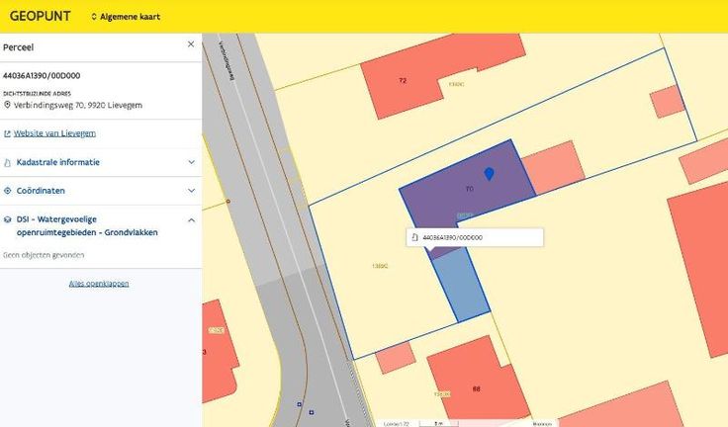Image resolution: width=728 pixels, height=427 pixels.
Task: Click the Coördinaten crosshair icon
Action: pyautogui.click(x=8, y=191)
